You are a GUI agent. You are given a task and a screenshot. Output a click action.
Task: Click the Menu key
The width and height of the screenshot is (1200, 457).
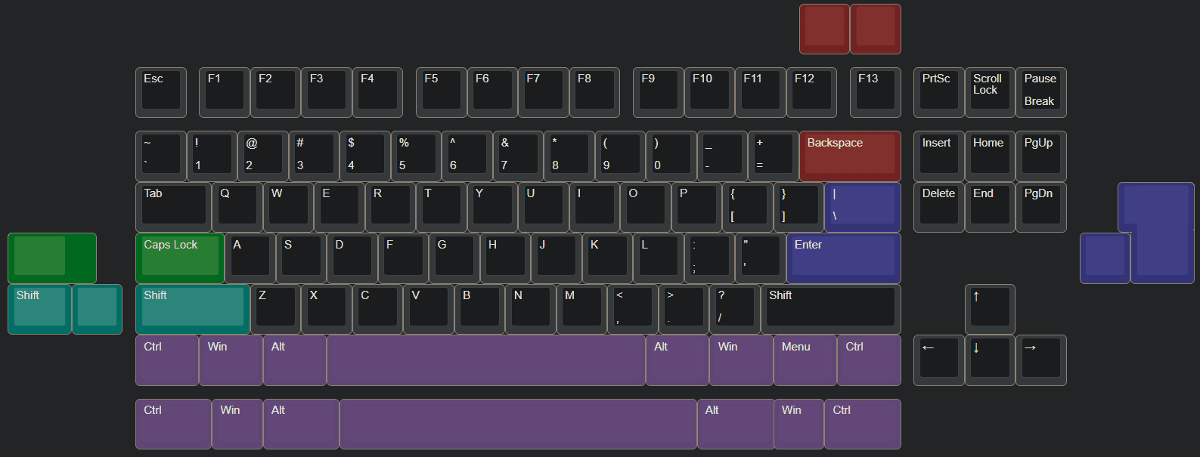coord(805,360)
